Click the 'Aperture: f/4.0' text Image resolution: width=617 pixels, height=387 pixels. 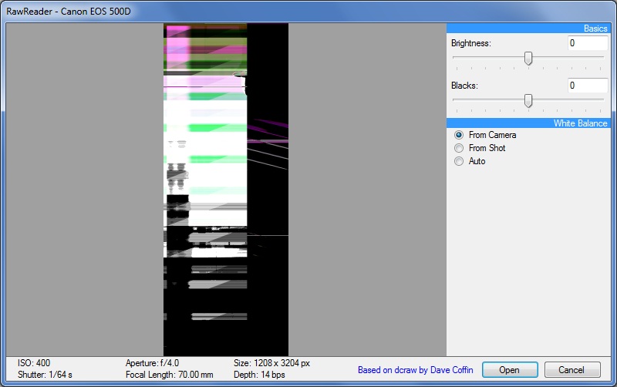(x=152, y=363)
